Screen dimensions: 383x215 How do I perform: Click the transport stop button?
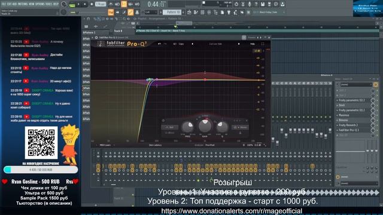coord(85,4)
